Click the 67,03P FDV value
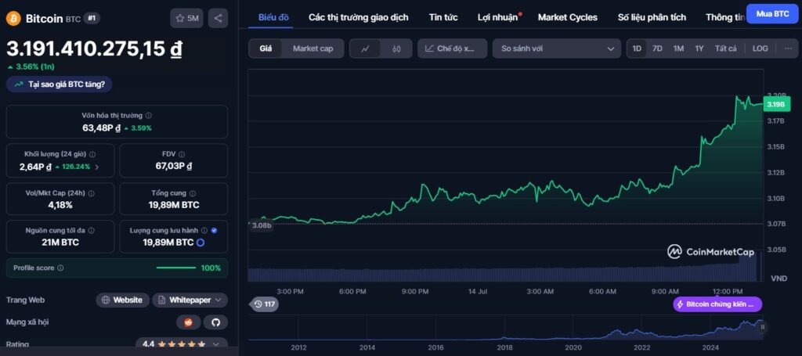The width and height of the screenshot is (802, 356). [173, 167]
